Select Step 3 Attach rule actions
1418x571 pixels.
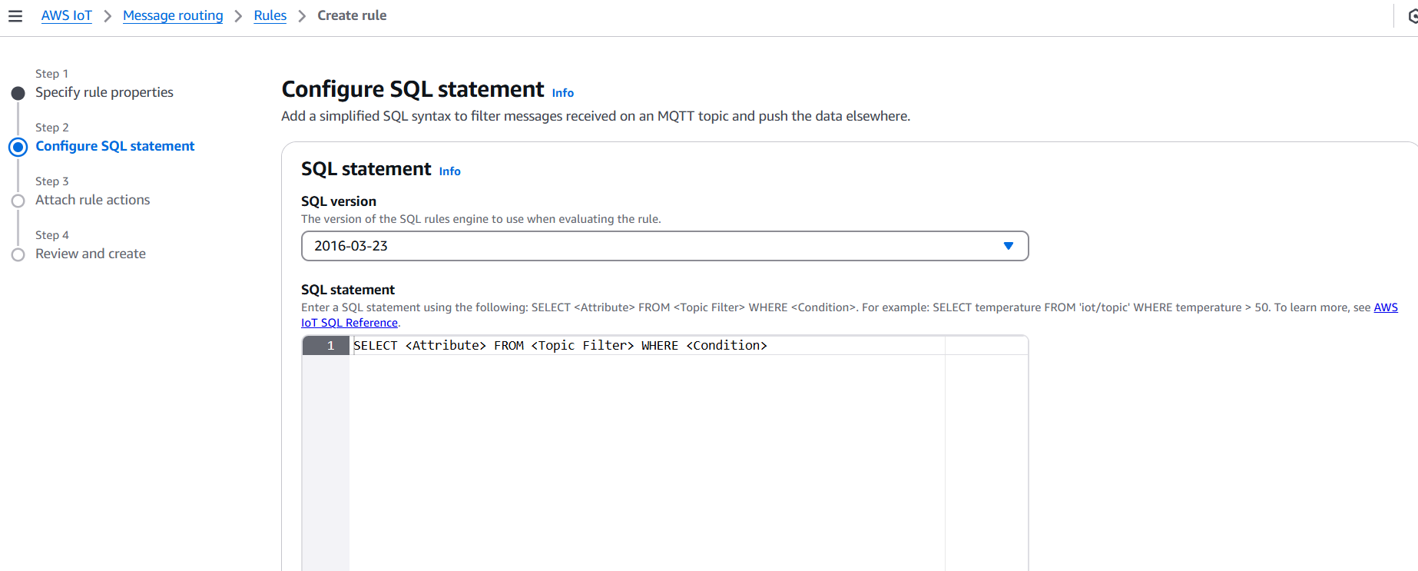93,200
